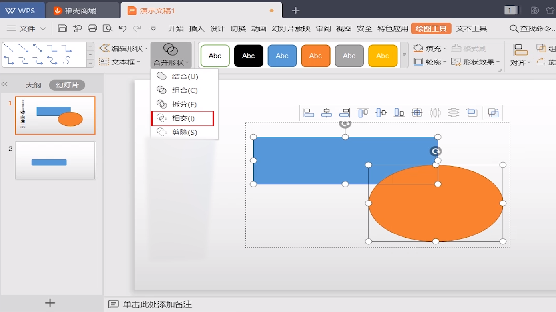Viewport: 556px width, 312px height.
Task: Switch to 审阅 ribbon tab
Action: [323, 28]
